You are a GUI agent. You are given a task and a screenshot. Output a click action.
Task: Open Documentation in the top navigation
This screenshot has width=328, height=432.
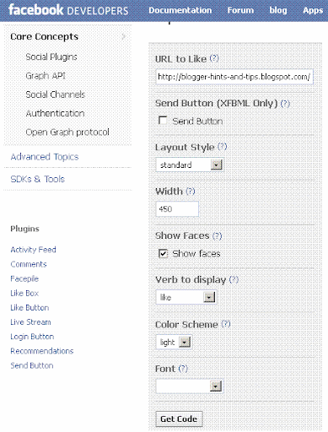click(180, 10)
